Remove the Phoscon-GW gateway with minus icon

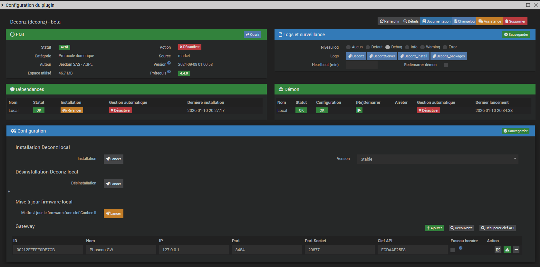tap(516, 250)
